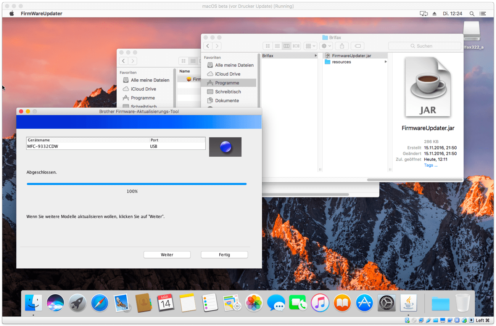Viewport: 496px width, 326px height.
Task: Click the Weiter button
Action: [x=167, y=255]
